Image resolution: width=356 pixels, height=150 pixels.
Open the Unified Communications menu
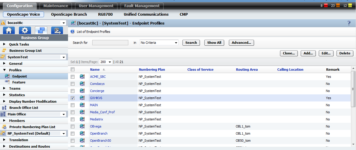point(146,14)
